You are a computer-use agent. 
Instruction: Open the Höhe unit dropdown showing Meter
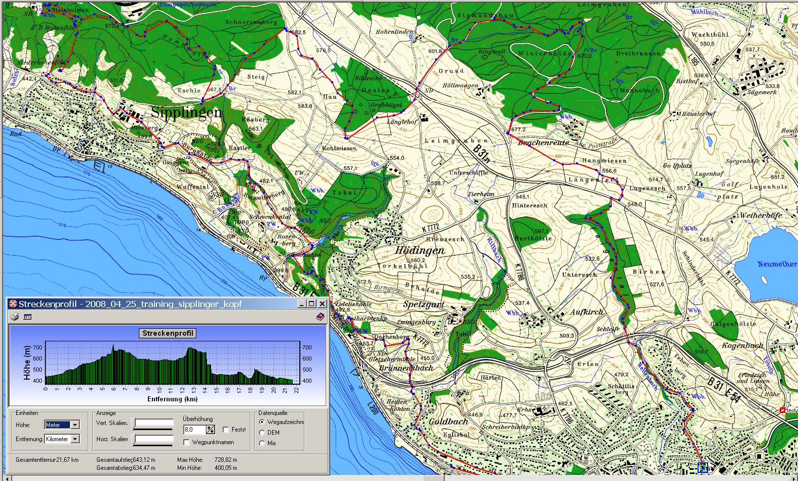[x=62, y=425]
